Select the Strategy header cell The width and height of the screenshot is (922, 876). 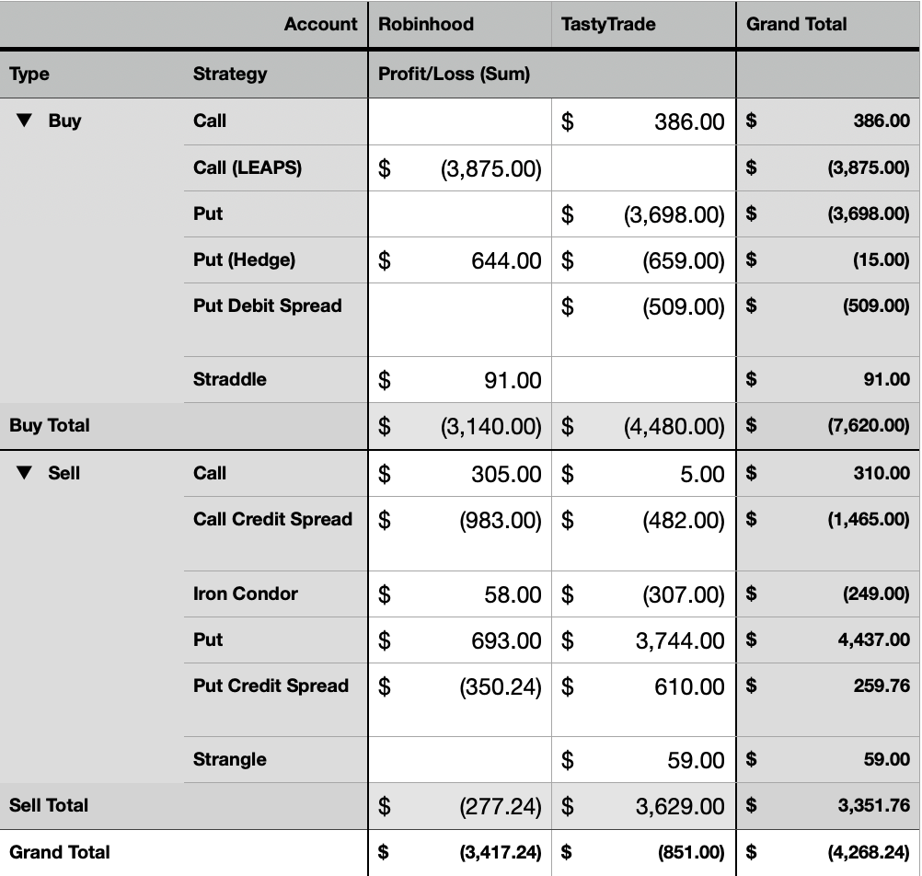(230, 74)
